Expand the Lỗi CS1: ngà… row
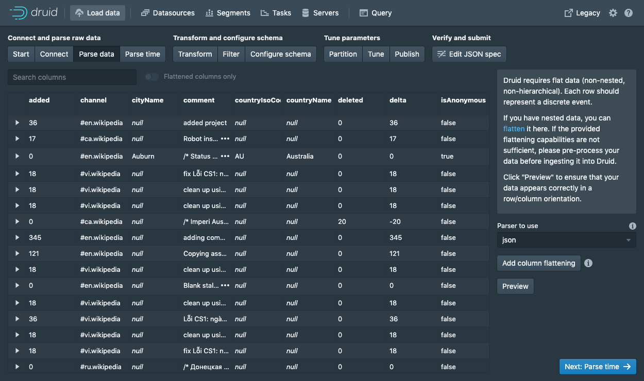The width and height of the screenshot is (644, 381). [17, 319]
